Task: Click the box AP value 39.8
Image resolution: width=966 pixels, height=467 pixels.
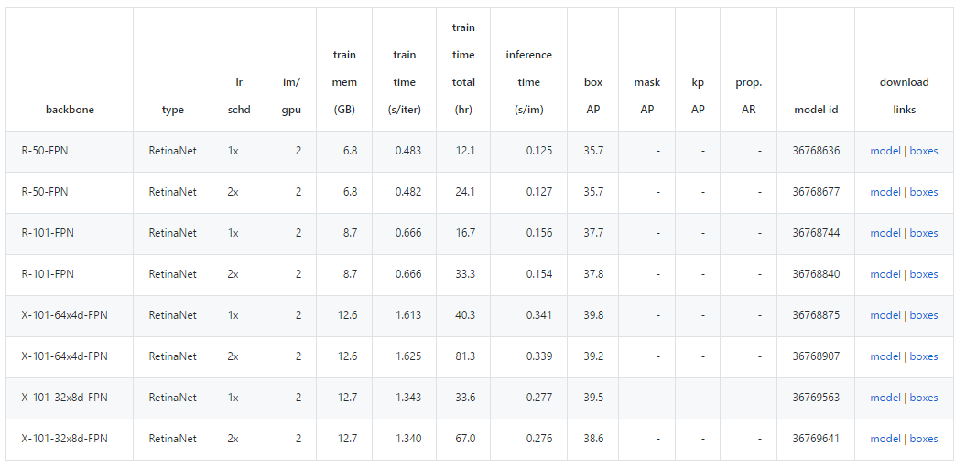Action: click(593, 315)
